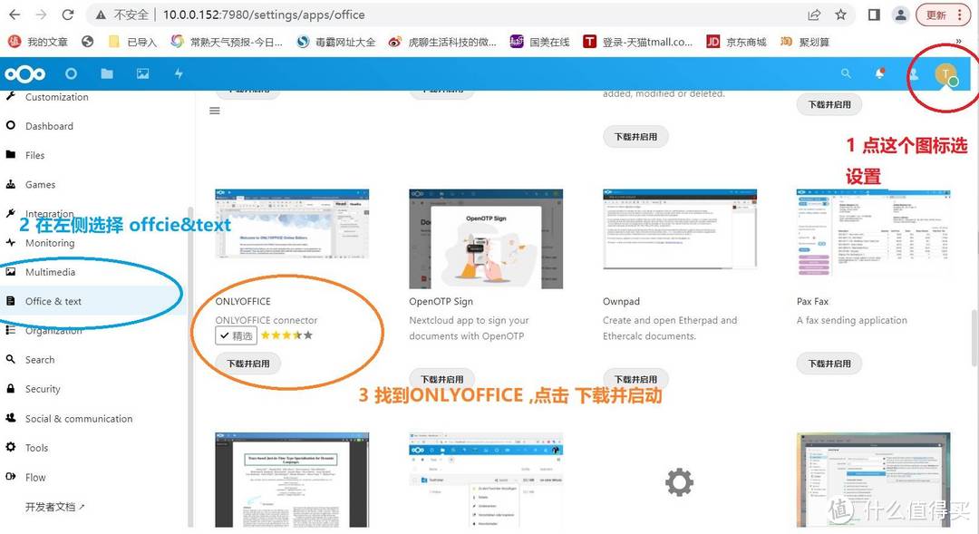Open the Files folder icon in header
Viewport: 979px width, 534px height.
tap(107, 73)
